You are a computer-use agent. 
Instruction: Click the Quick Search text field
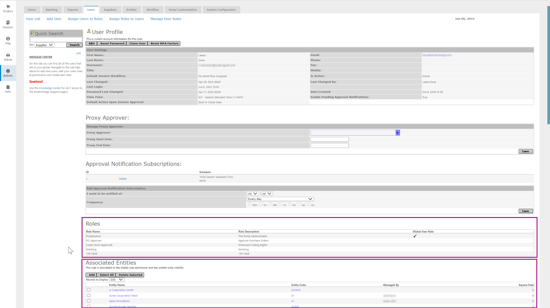coord(56,40)
